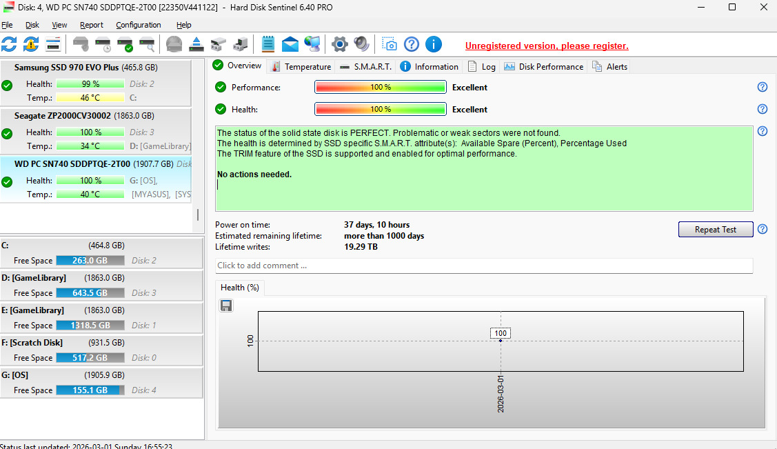777x449 pixels.
Task: Click the overview Health 100 % gradient bar
Action: [x=381, y=109]
